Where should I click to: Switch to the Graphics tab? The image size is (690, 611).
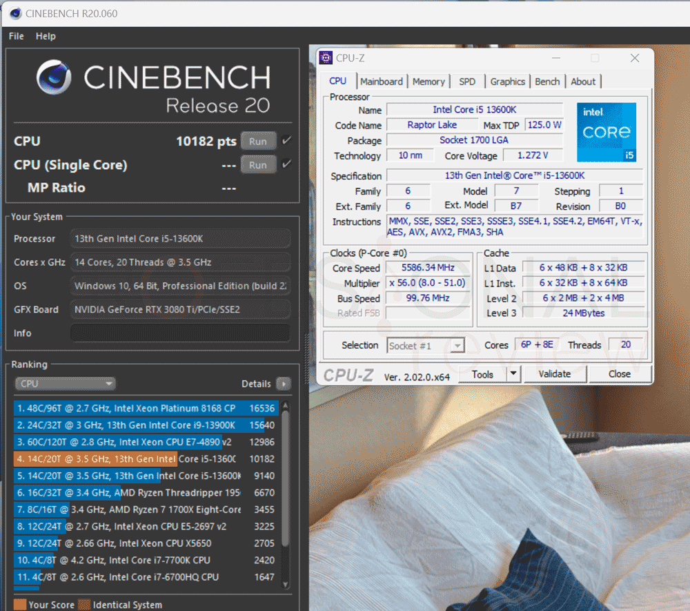point(507,81)
